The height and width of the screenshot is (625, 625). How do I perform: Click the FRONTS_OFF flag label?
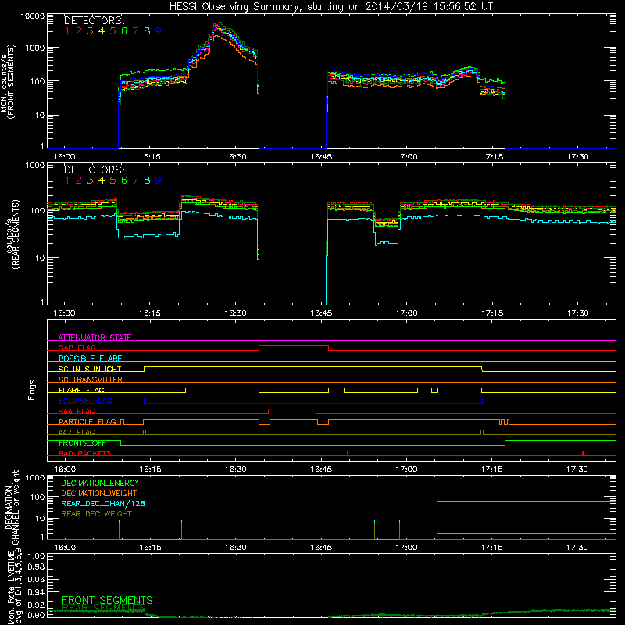pyautogui.click(x=82, y=443)
